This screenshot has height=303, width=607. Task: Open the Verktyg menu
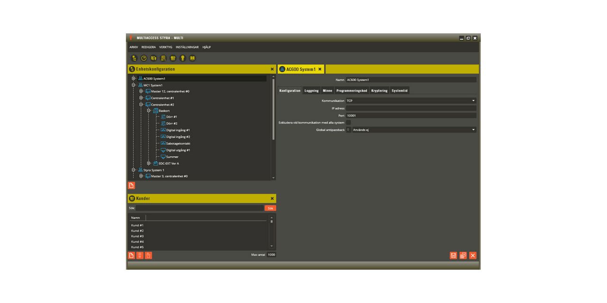(166, 47)
